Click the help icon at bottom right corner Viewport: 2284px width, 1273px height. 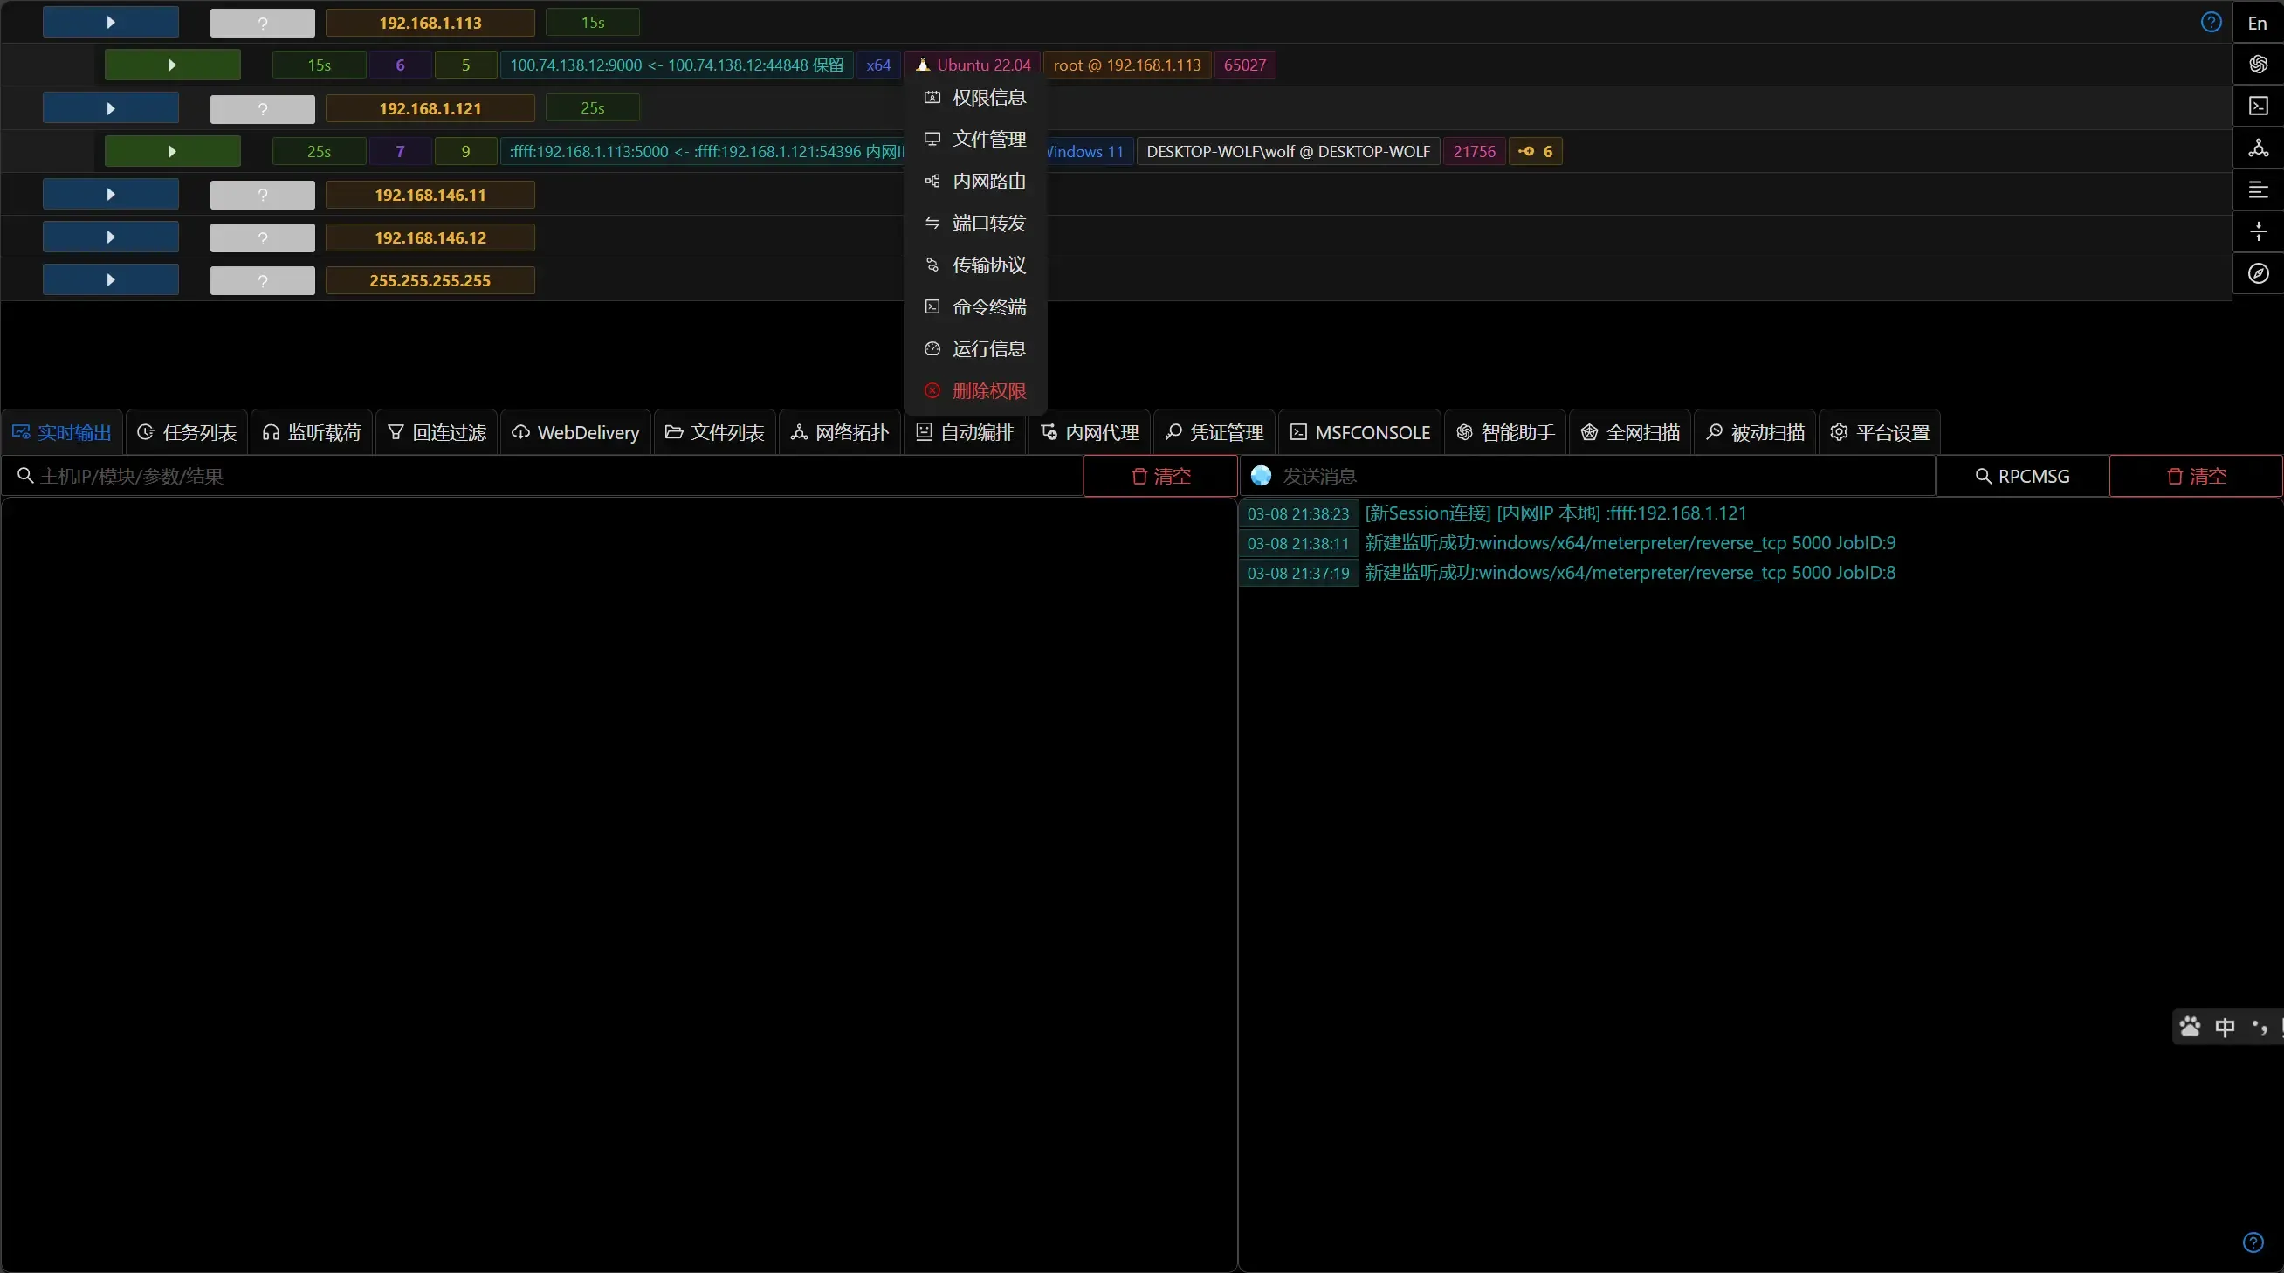[x=2253, y=1242]
